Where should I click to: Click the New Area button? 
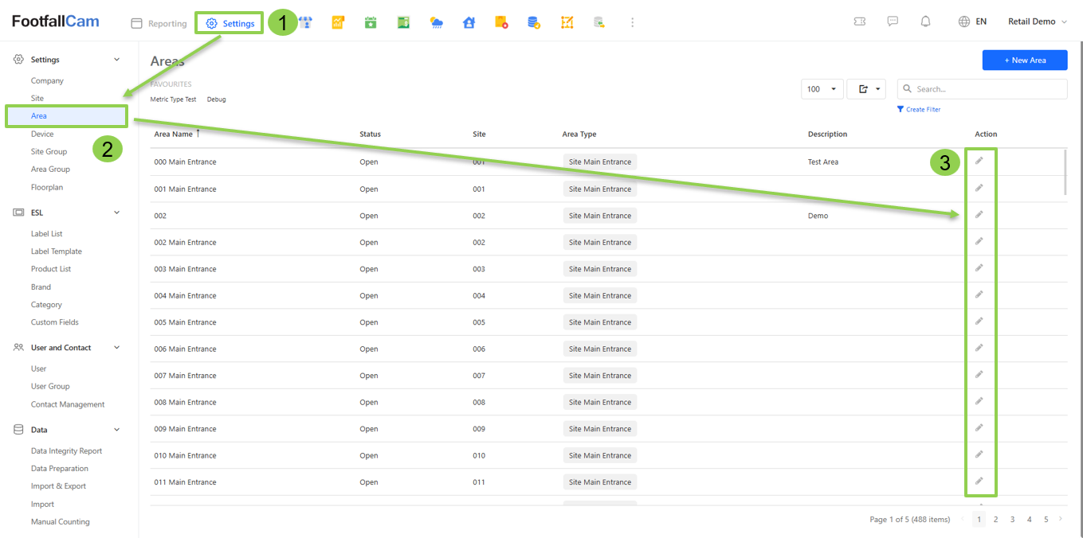pos(1024,60)
